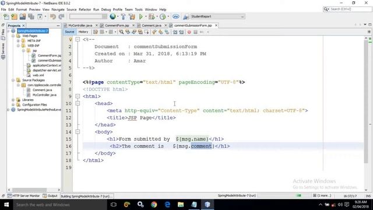The image size is (373, 210).
Task: Click the Clean and Build icon
Action: click(x=132, y=16)
